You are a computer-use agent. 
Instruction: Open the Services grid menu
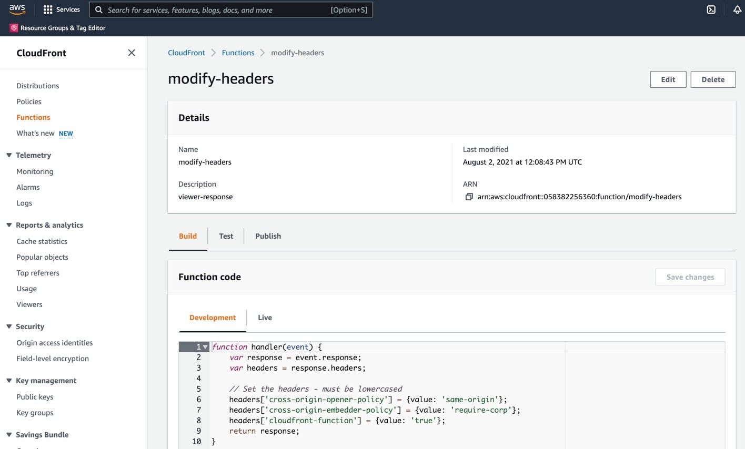62,9
